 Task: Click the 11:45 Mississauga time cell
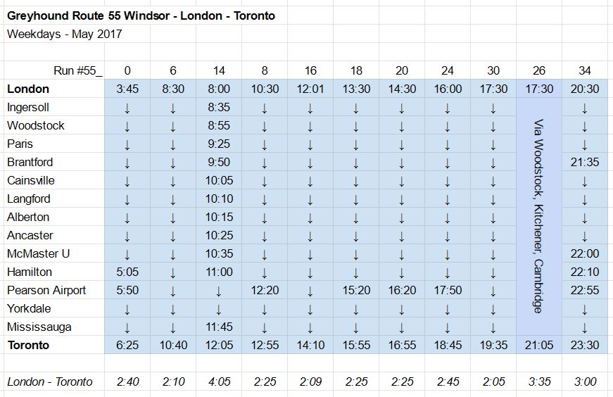pyautogui.click(x=219, y=327)
